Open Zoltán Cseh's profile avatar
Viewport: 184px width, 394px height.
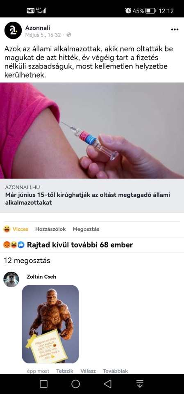(11, 279)
